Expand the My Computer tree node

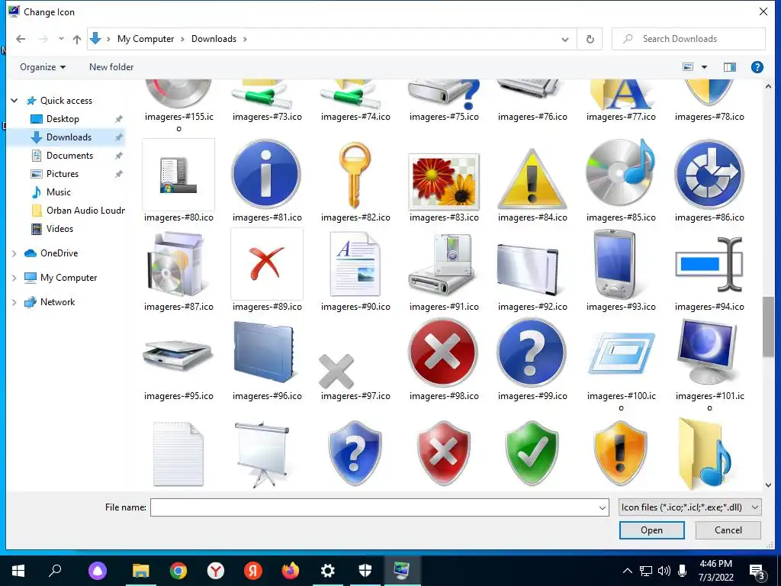click(14, 278)
